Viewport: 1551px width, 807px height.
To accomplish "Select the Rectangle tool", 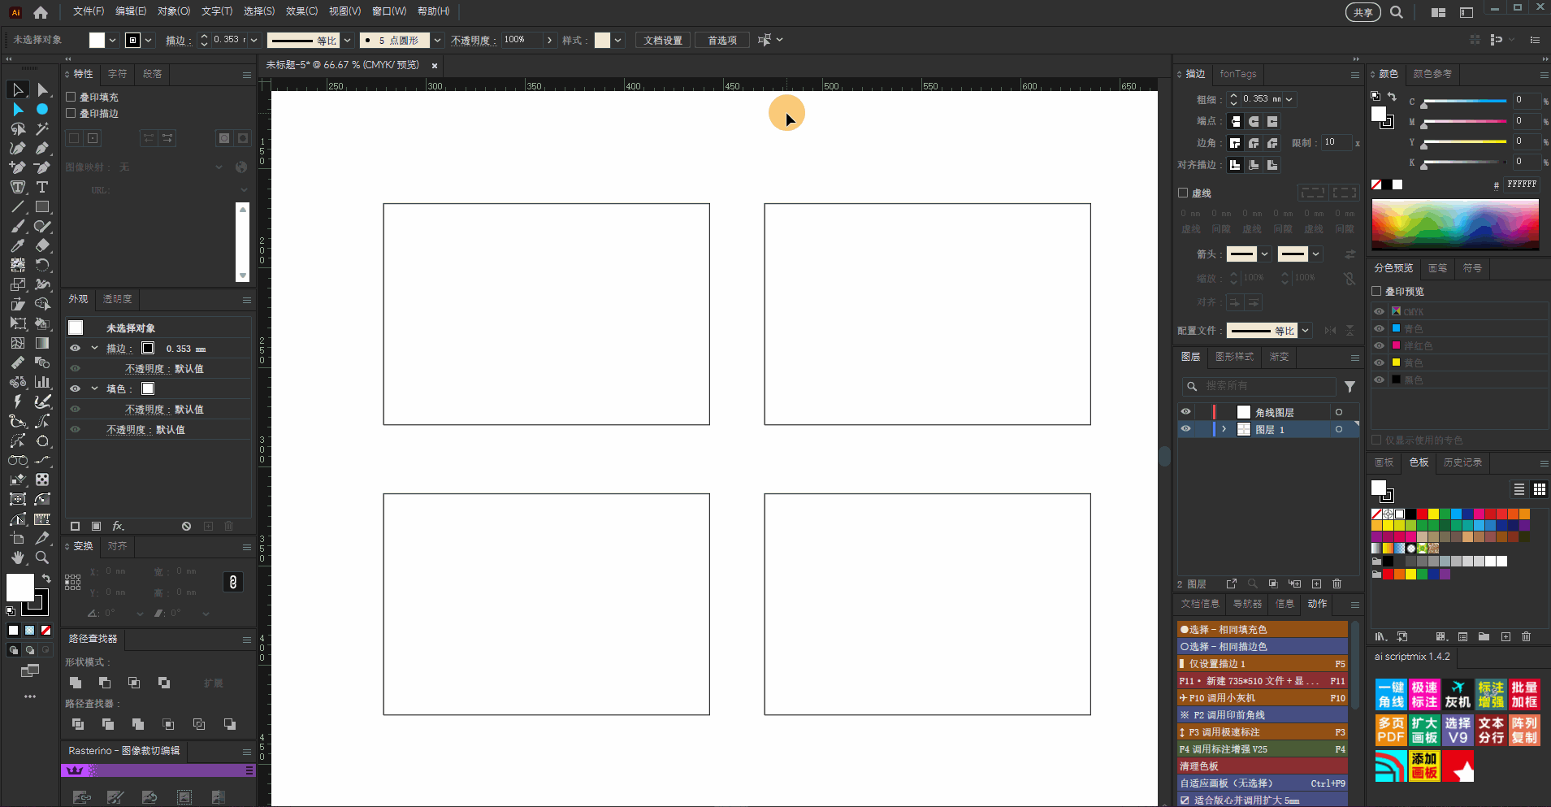I will click(42, 207).
